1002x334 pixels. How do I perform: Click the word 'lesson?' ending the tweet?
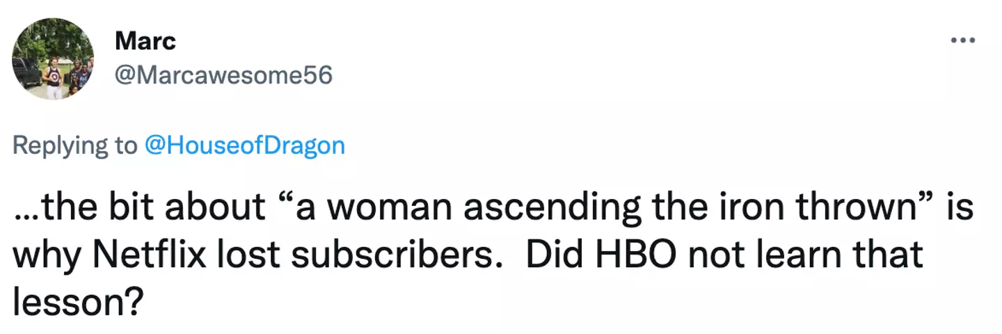(x=78, y=301)
